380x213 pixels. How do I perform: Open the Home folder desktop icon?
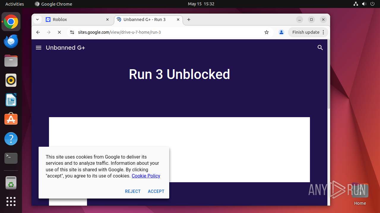(x=360, y=194)
